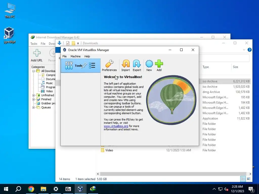Image resolution: width=259 pixels, height=194 pixels.
Task: Open the VirtualBox Help menu
Action: click(87, 56)
